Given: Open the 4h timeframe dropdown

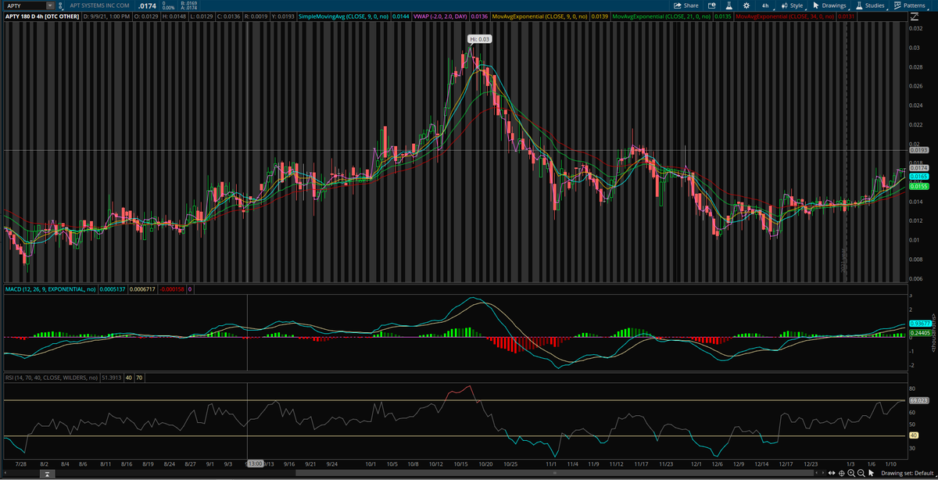Looking at the screenshot, I should [765, 5].
